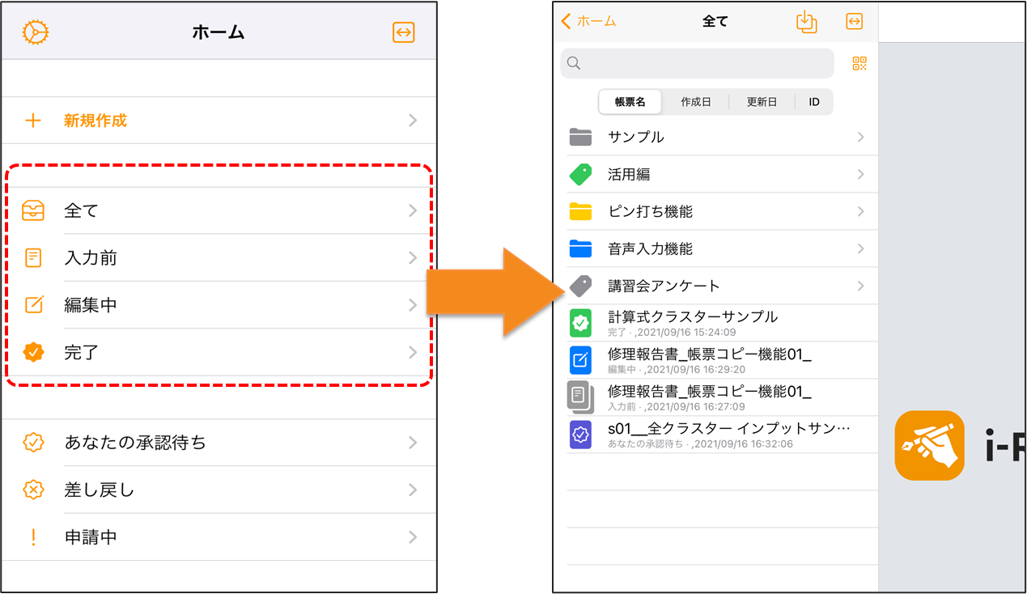The image size is (1027, 594).
Task: Tap 新規作成 to create a new form
Action: tap(95, 121)
